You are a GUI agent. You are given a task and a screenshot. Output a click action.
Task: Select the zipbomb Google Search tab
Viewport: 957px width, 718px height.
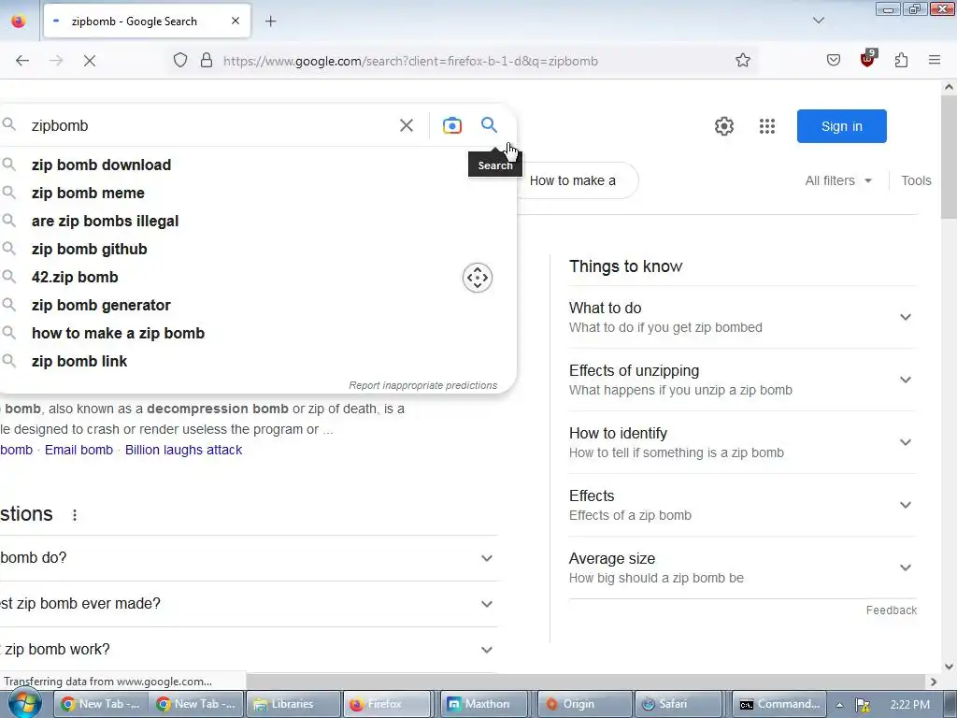pyautogui.click(x=147, y=22)
